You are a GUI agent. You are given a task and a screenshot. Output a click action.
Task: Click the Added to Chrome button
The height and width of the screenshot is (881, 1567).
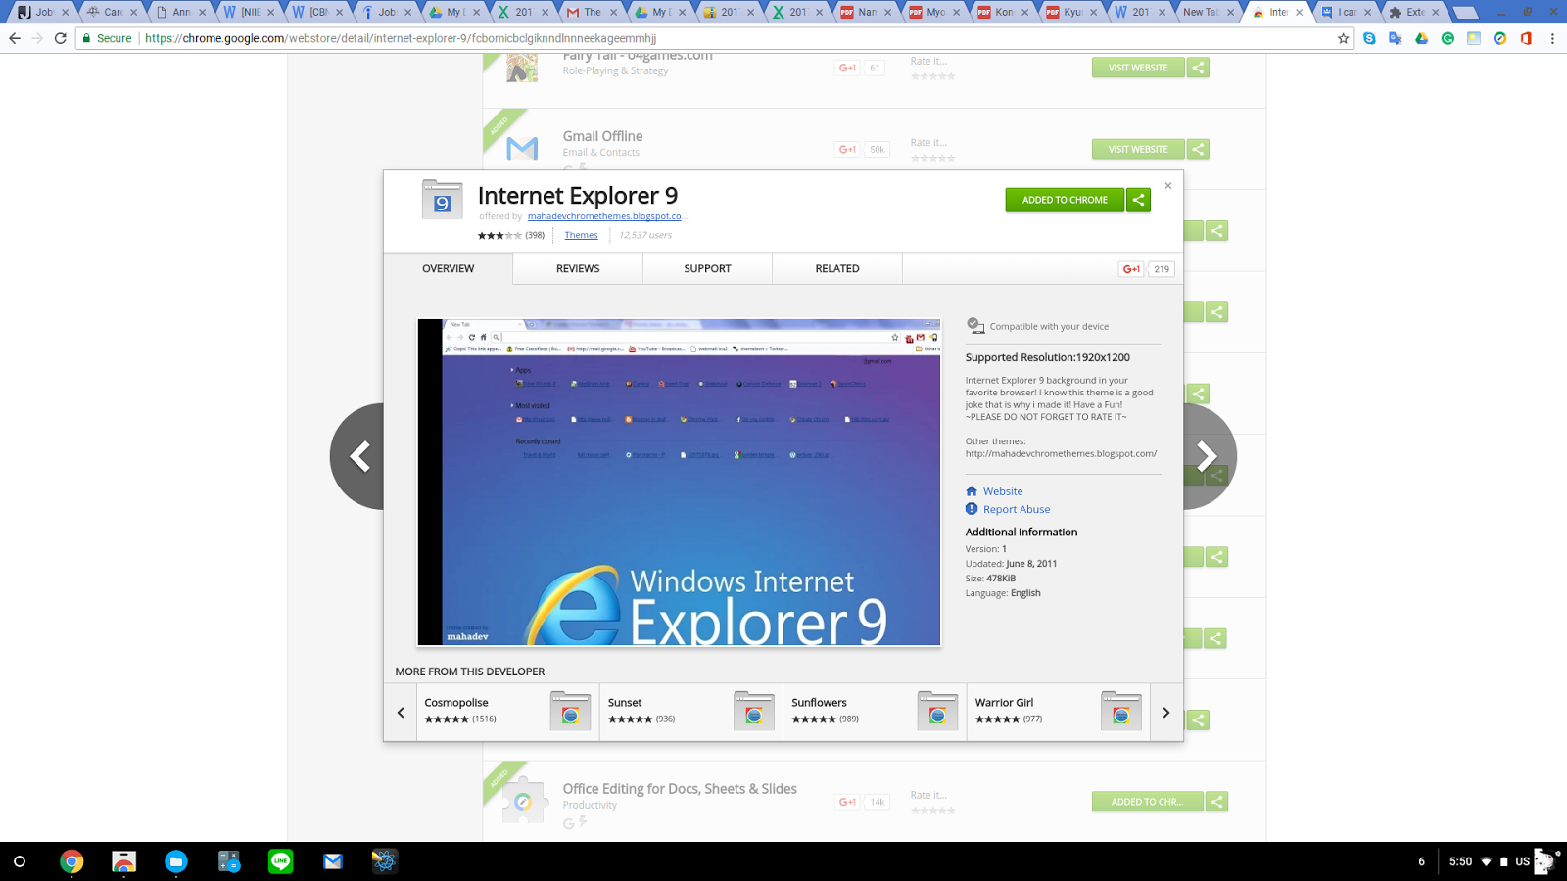point(1065,200)
